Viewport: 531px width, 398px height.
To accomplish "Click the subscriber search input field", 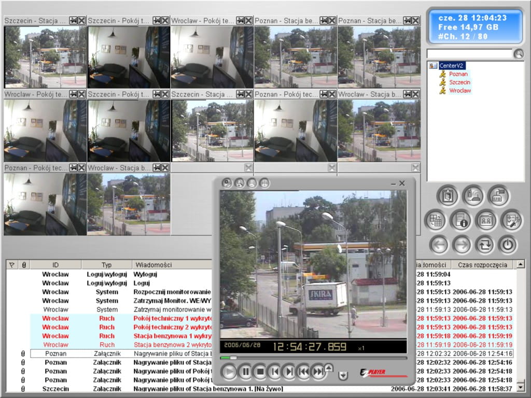I will [x=469, y=54].
